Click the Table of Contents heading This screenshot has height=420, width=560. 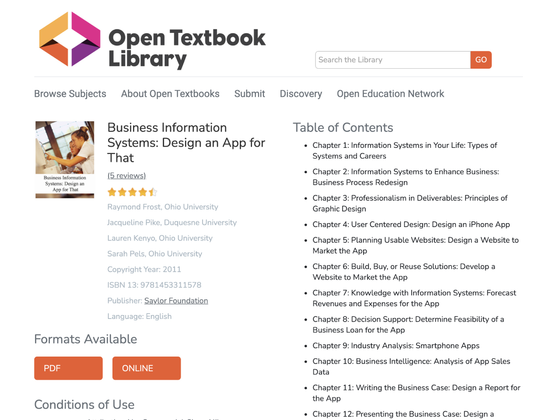[343, 127]
